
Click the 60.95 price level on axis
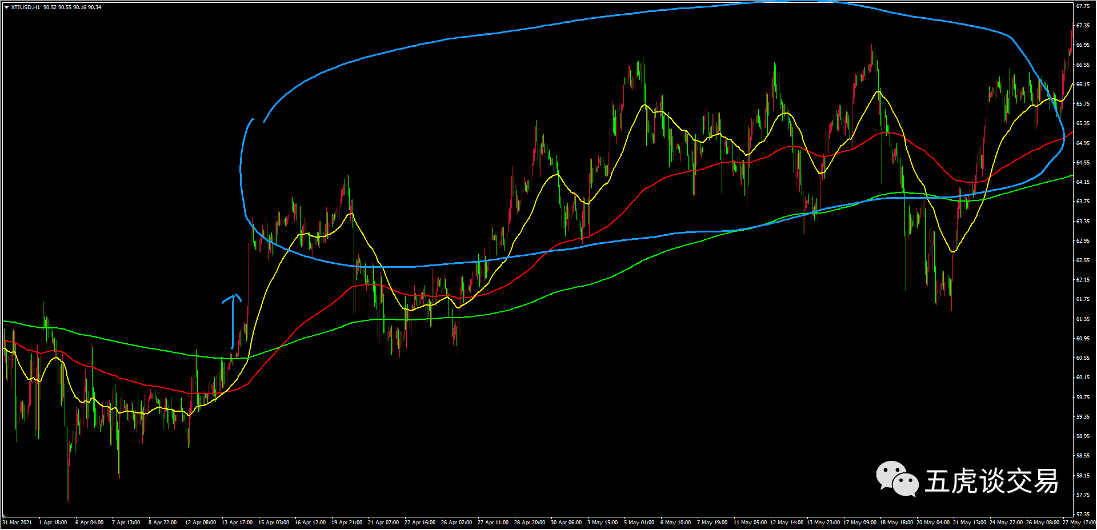(1083, 339)
